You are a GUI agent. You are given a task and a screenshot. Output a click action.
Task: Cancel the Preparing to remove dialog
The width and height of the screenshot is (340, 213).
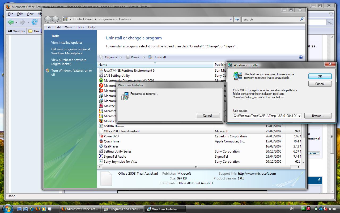(x=207, y=116)
